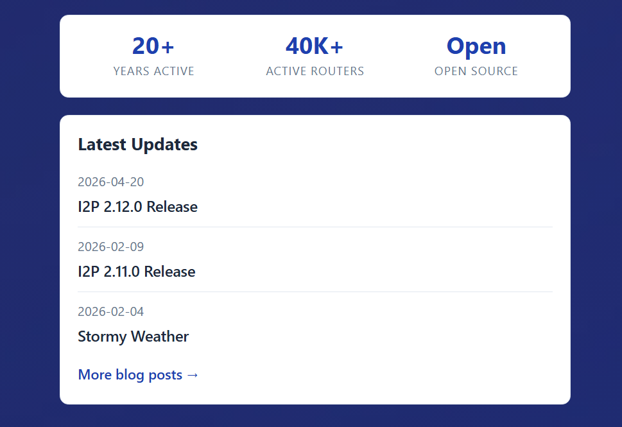Open the Stormy Weather blog post
This screenshot has height=427, width=622.
coord(133,336)
